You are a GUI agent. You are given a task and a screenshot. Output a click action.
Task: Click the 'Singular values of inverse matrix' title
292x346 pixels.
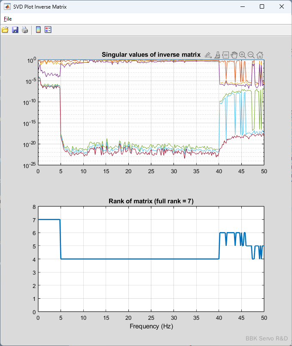151,55
